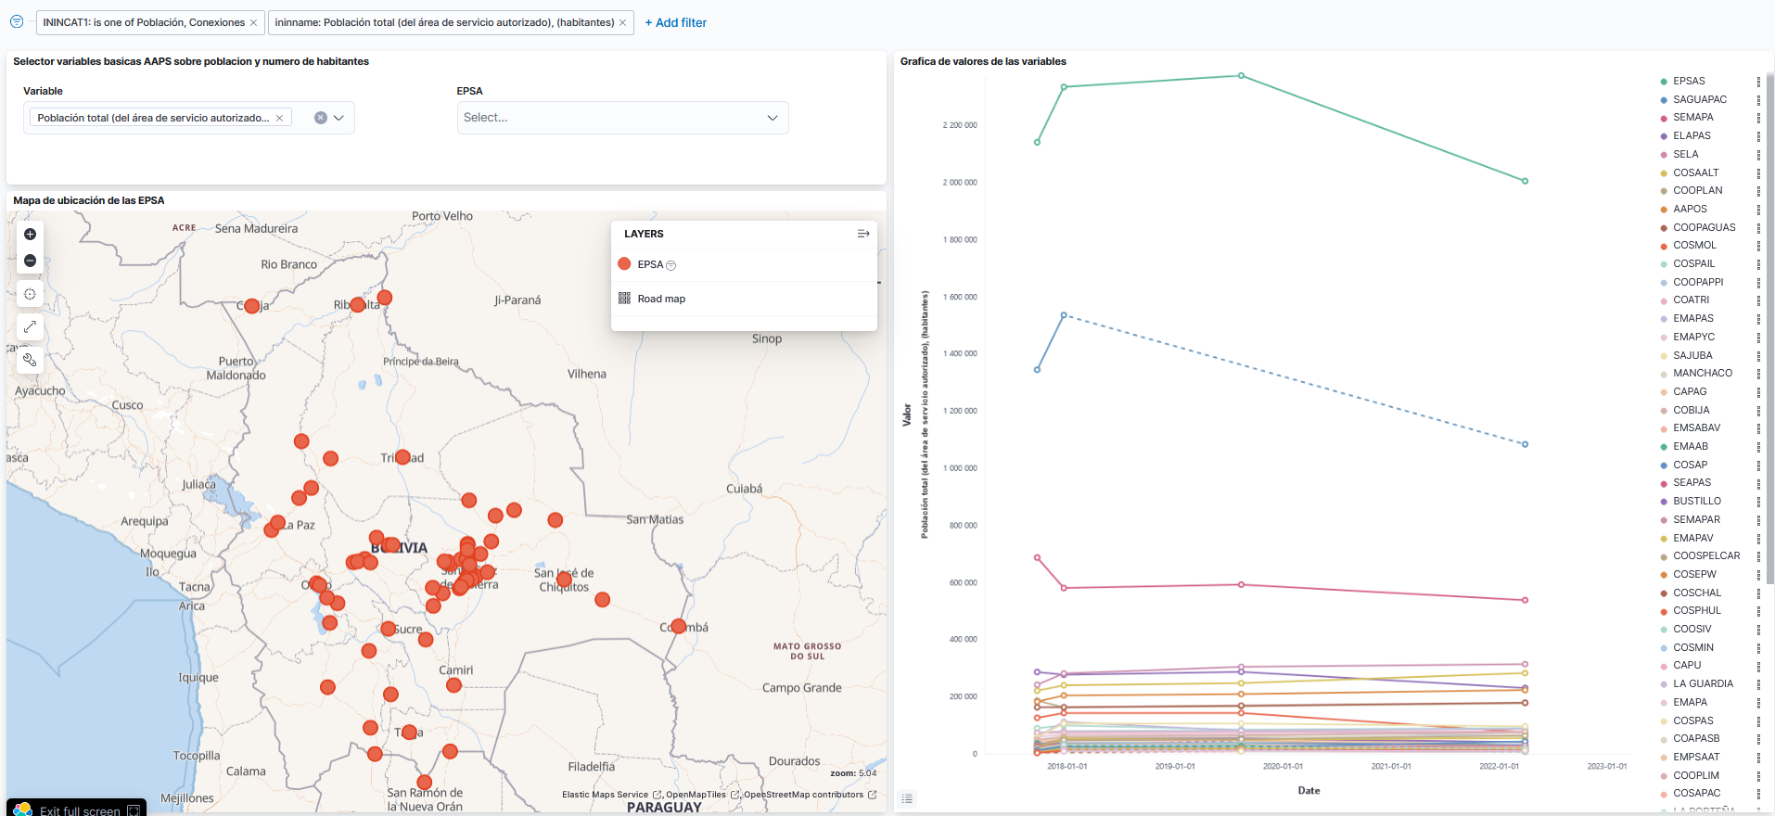Zoom out on the EPSA map
Screen dimensions: 1775x816
(30, 261)
